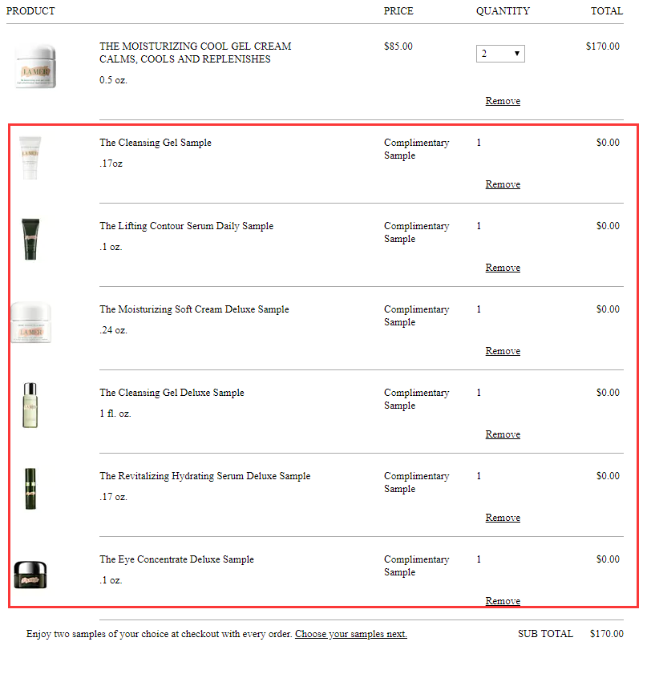Click the Revitalizing Hydrating Serum sample image
The width and height of the screenshot is (651, 678).
click(30, 489)
